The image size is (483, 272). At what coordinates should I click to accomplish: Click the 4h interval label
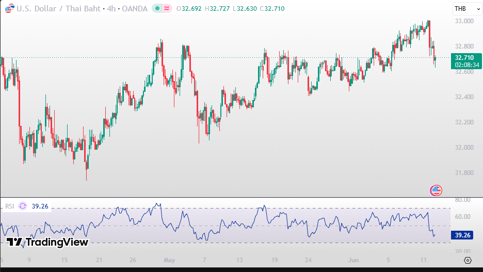pyautogui.click(x=111, y=9)
